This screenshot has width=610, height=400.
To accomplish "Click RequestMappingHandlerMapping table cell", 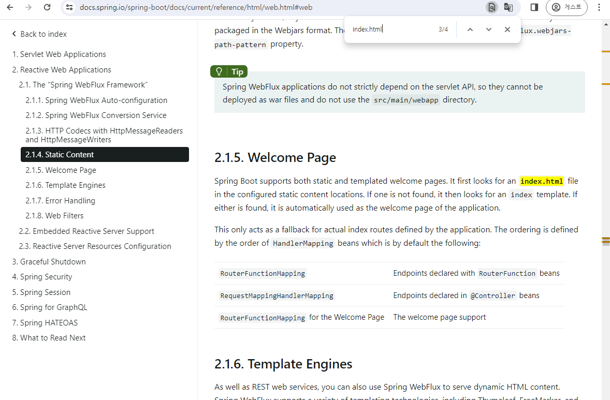I will [277, 296].
